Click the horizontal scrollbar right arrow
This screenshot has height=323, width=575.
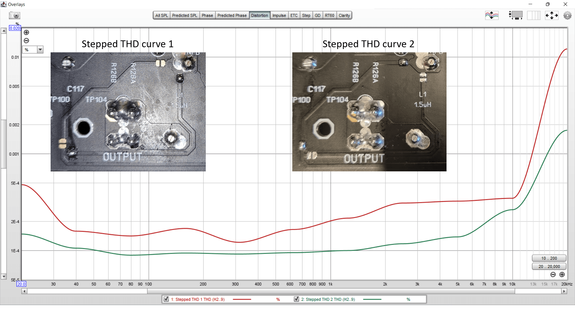[x=564, y=291]
